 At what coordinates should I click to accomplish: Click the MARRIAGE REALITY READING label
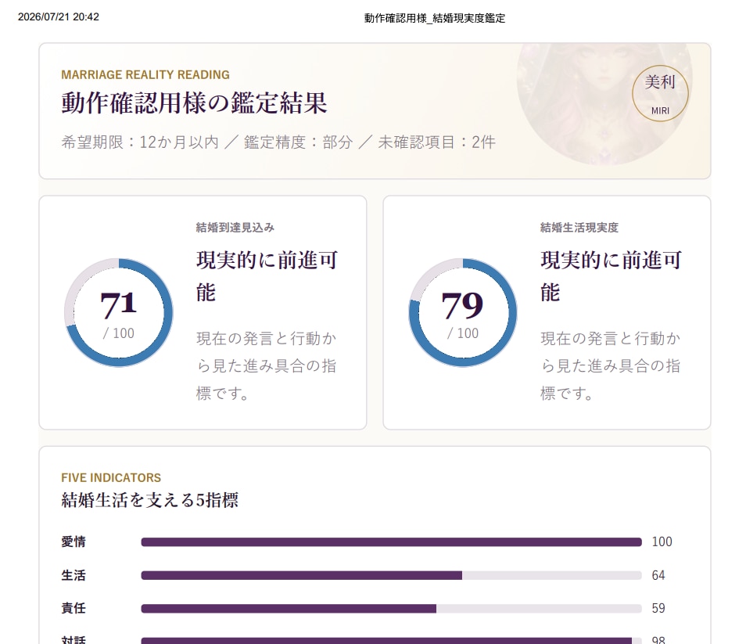145,74
